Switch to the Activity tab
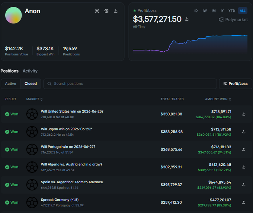Screen dimensions: 253x213 tap(30, 71)
